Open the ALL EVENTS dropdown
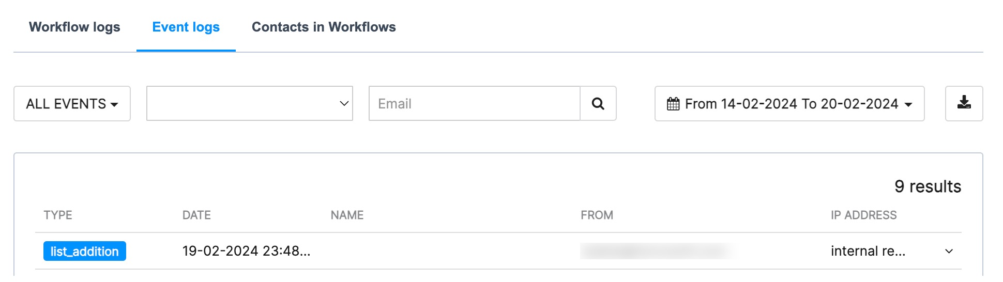 tap(72, 104)
